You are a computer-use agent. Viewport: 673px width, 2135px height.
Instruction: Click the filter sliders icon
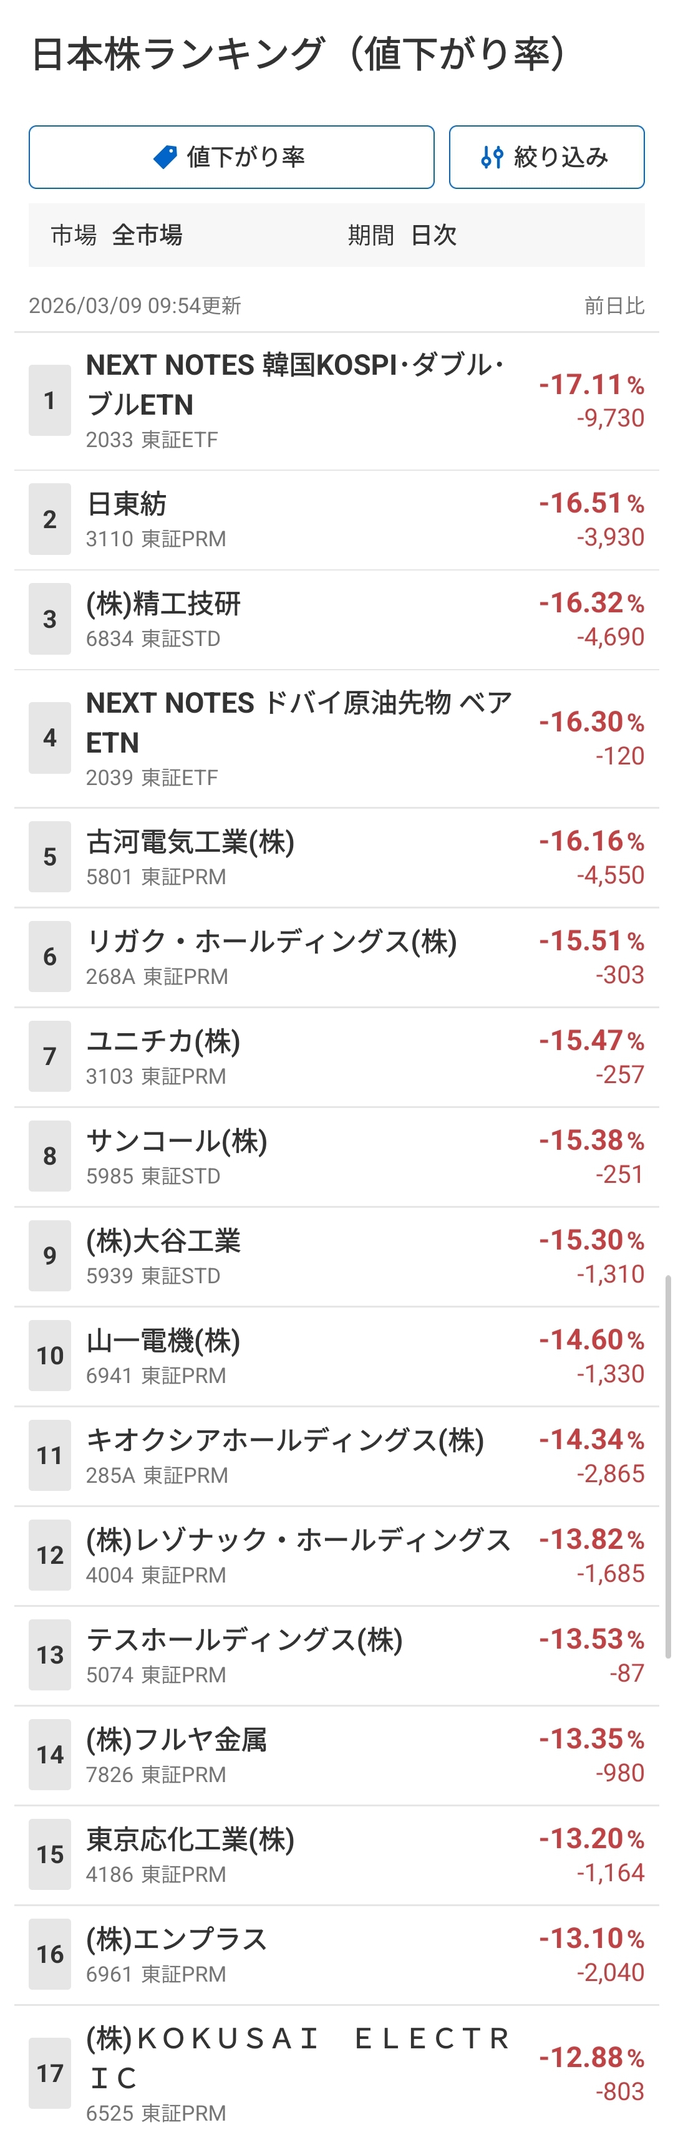coord(491,157)
